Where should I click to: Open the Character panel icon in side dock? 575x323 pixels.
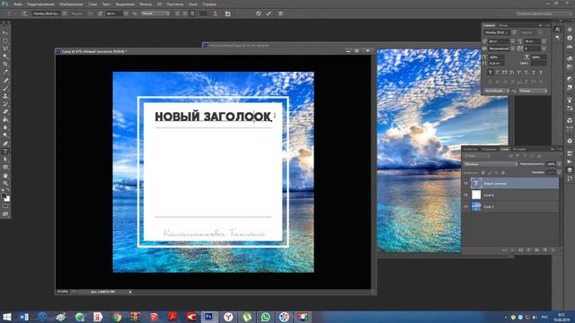[x=557, y=30]
